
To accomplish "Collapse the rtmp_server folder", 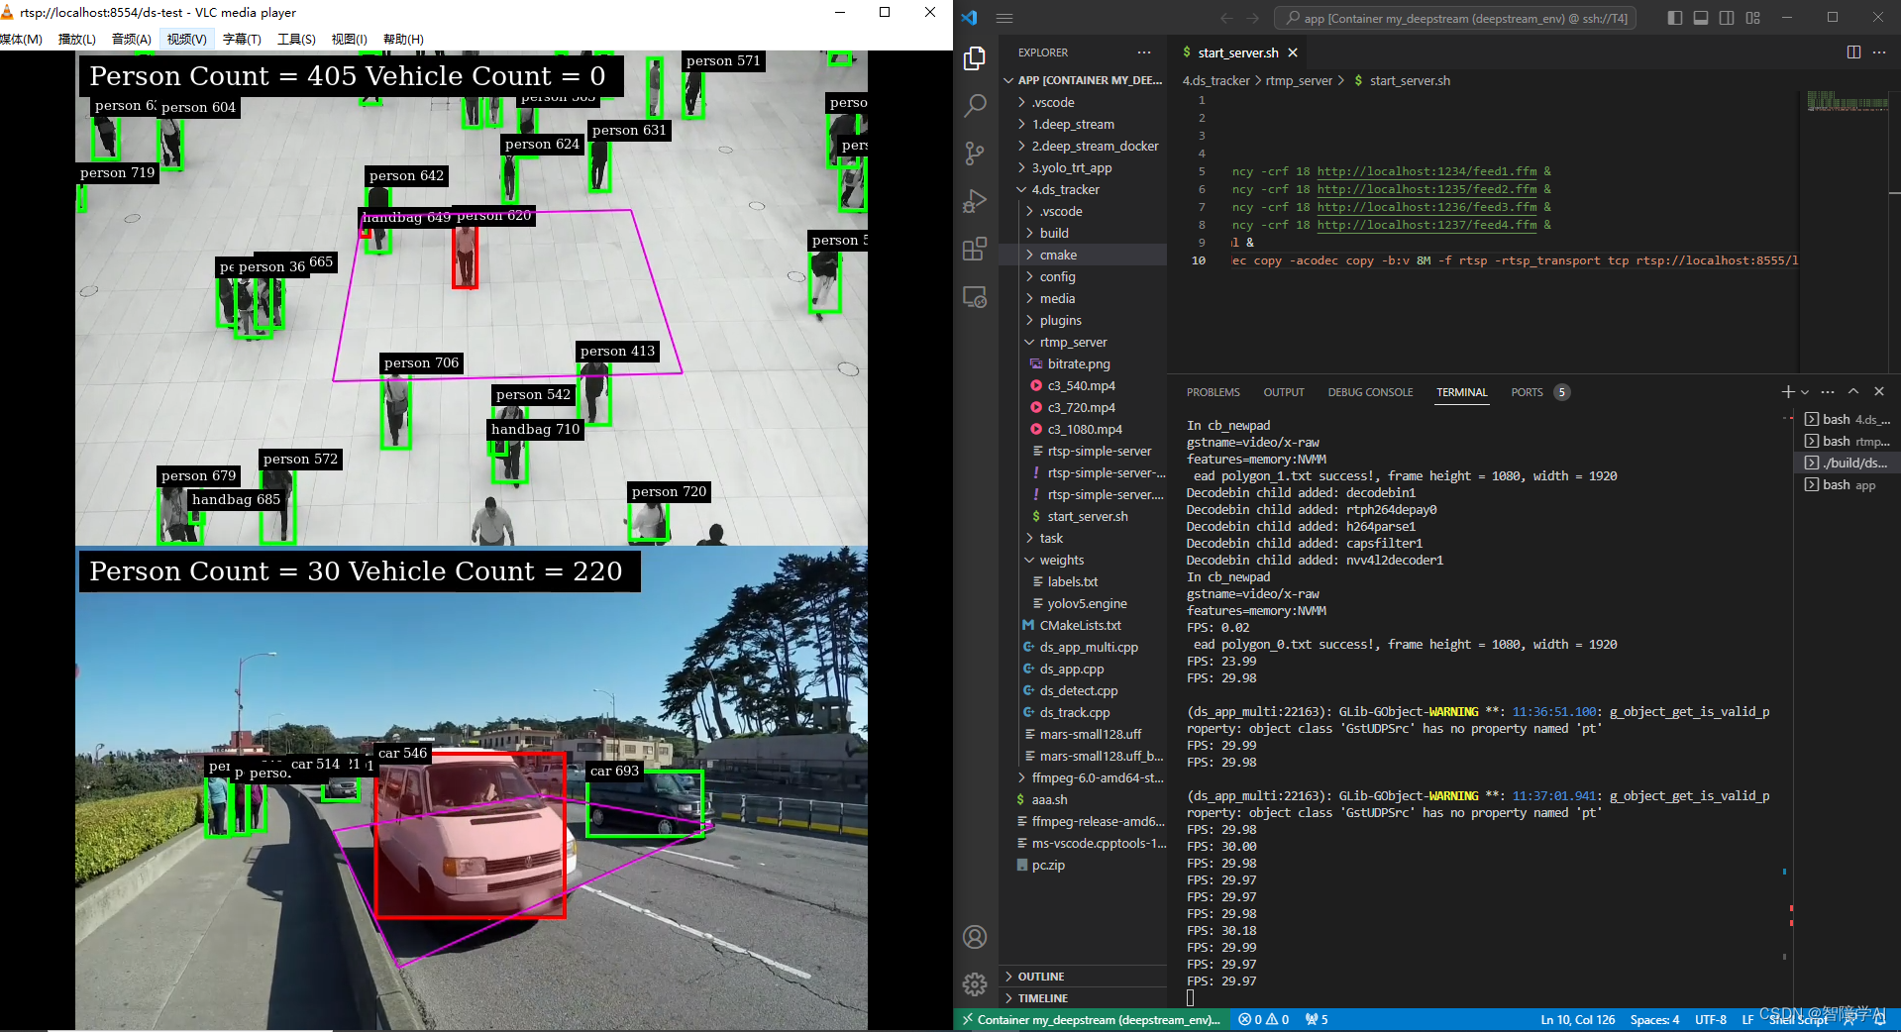I will click(x=1083, y=343).
